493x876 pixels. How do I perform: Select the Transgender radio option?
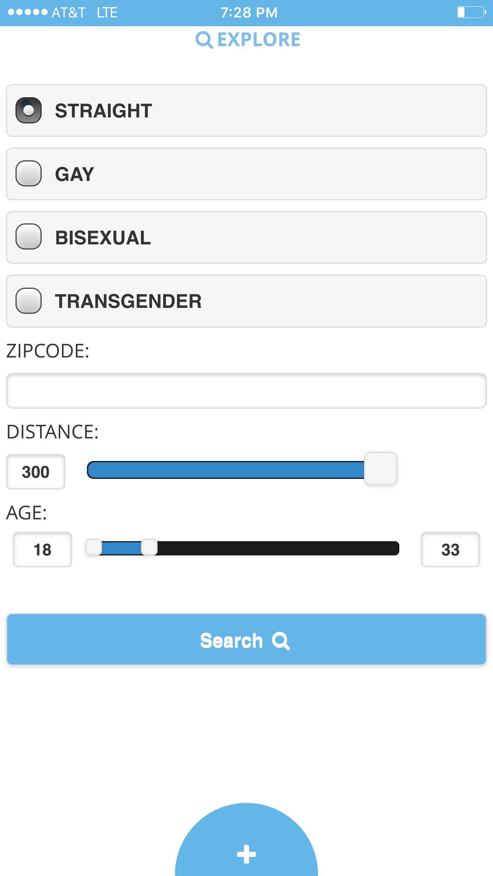click(29, 301)
